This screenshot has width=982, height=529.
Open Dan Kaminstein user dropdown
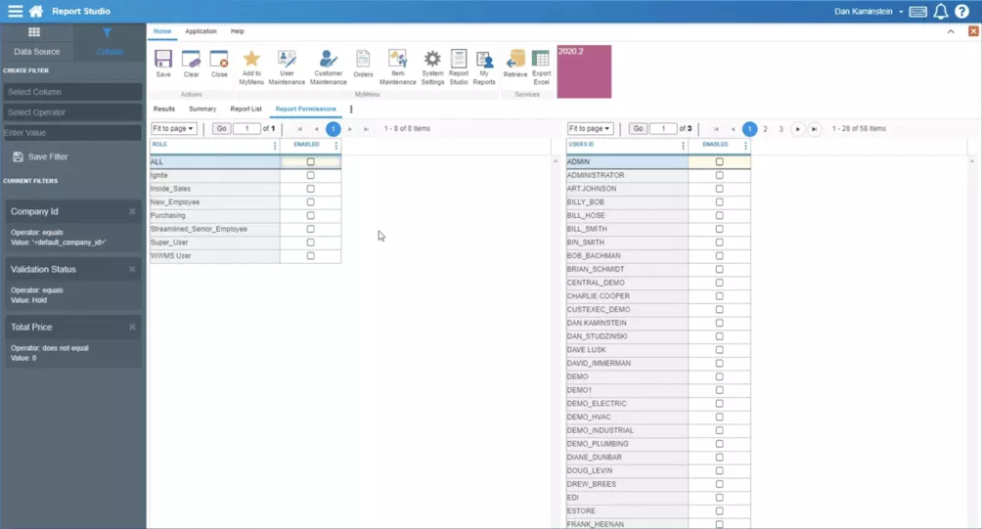[x=869, y=12]
